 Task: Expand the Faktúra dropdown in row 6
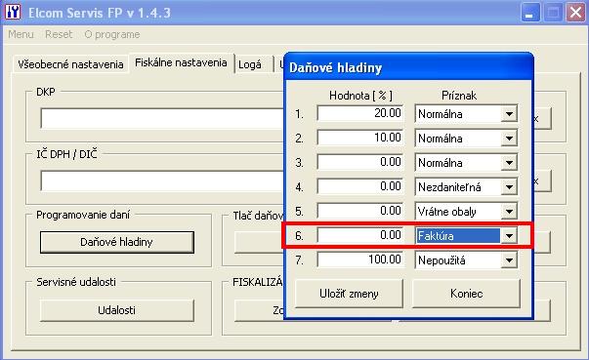[x=509, y=236]
